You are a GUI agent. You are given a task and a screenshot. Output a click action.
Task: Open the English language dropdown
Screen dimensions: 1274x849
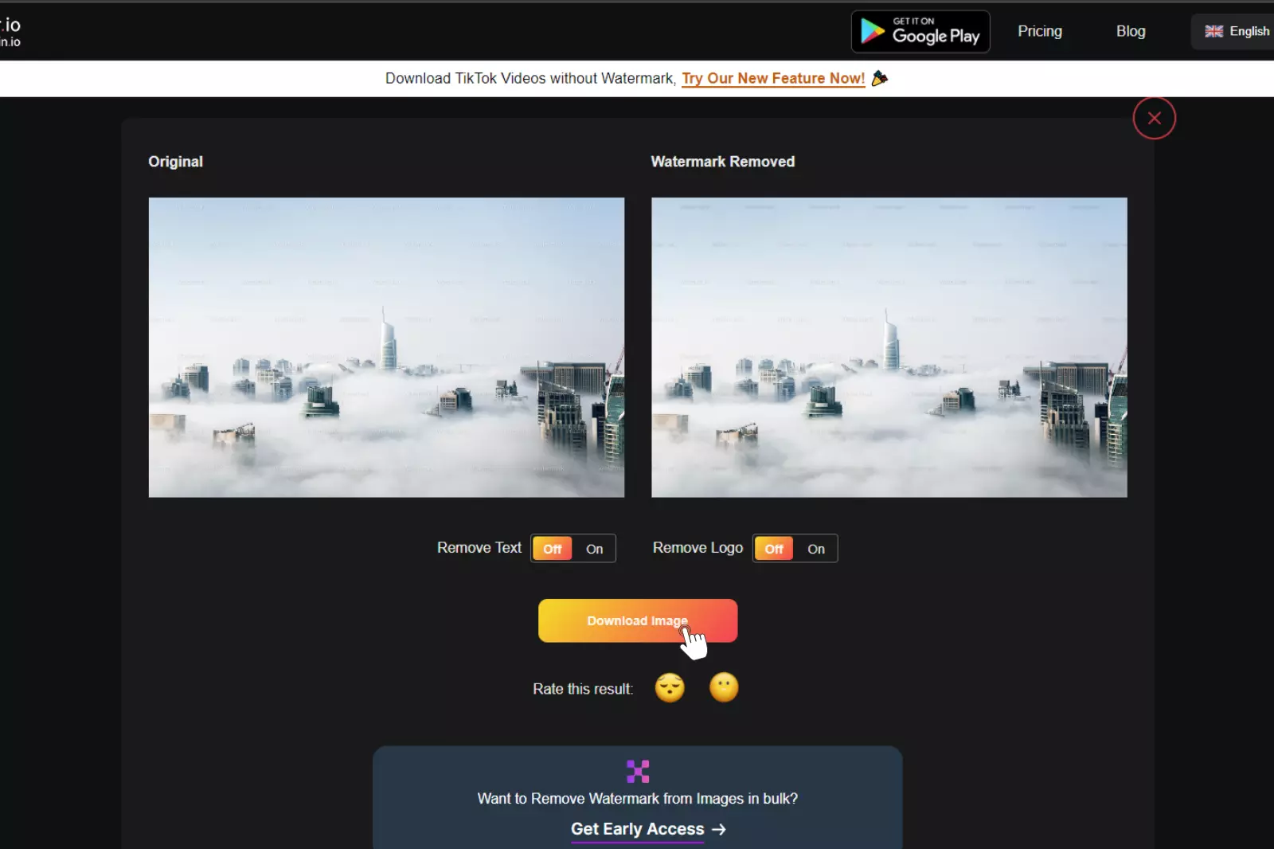pos(1236,32)
